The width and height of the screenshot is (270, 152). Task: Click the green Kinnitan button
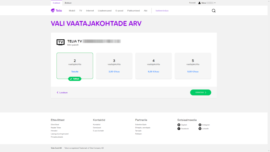(x=201, y=93)
